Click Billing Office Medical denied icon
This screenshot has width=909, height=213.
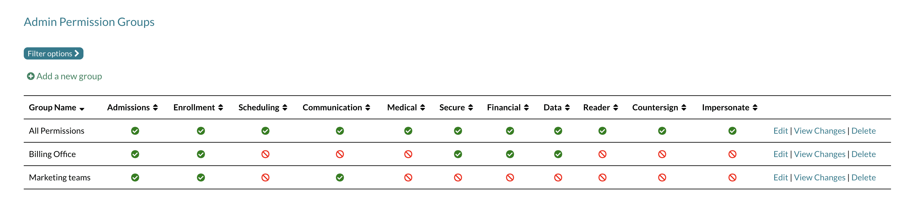(408, 154)
